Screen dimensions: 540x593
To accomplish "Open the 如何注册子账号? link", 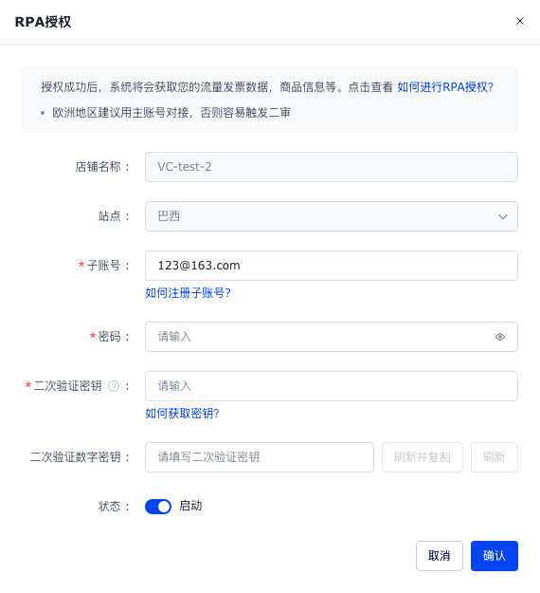I will 189,293.
